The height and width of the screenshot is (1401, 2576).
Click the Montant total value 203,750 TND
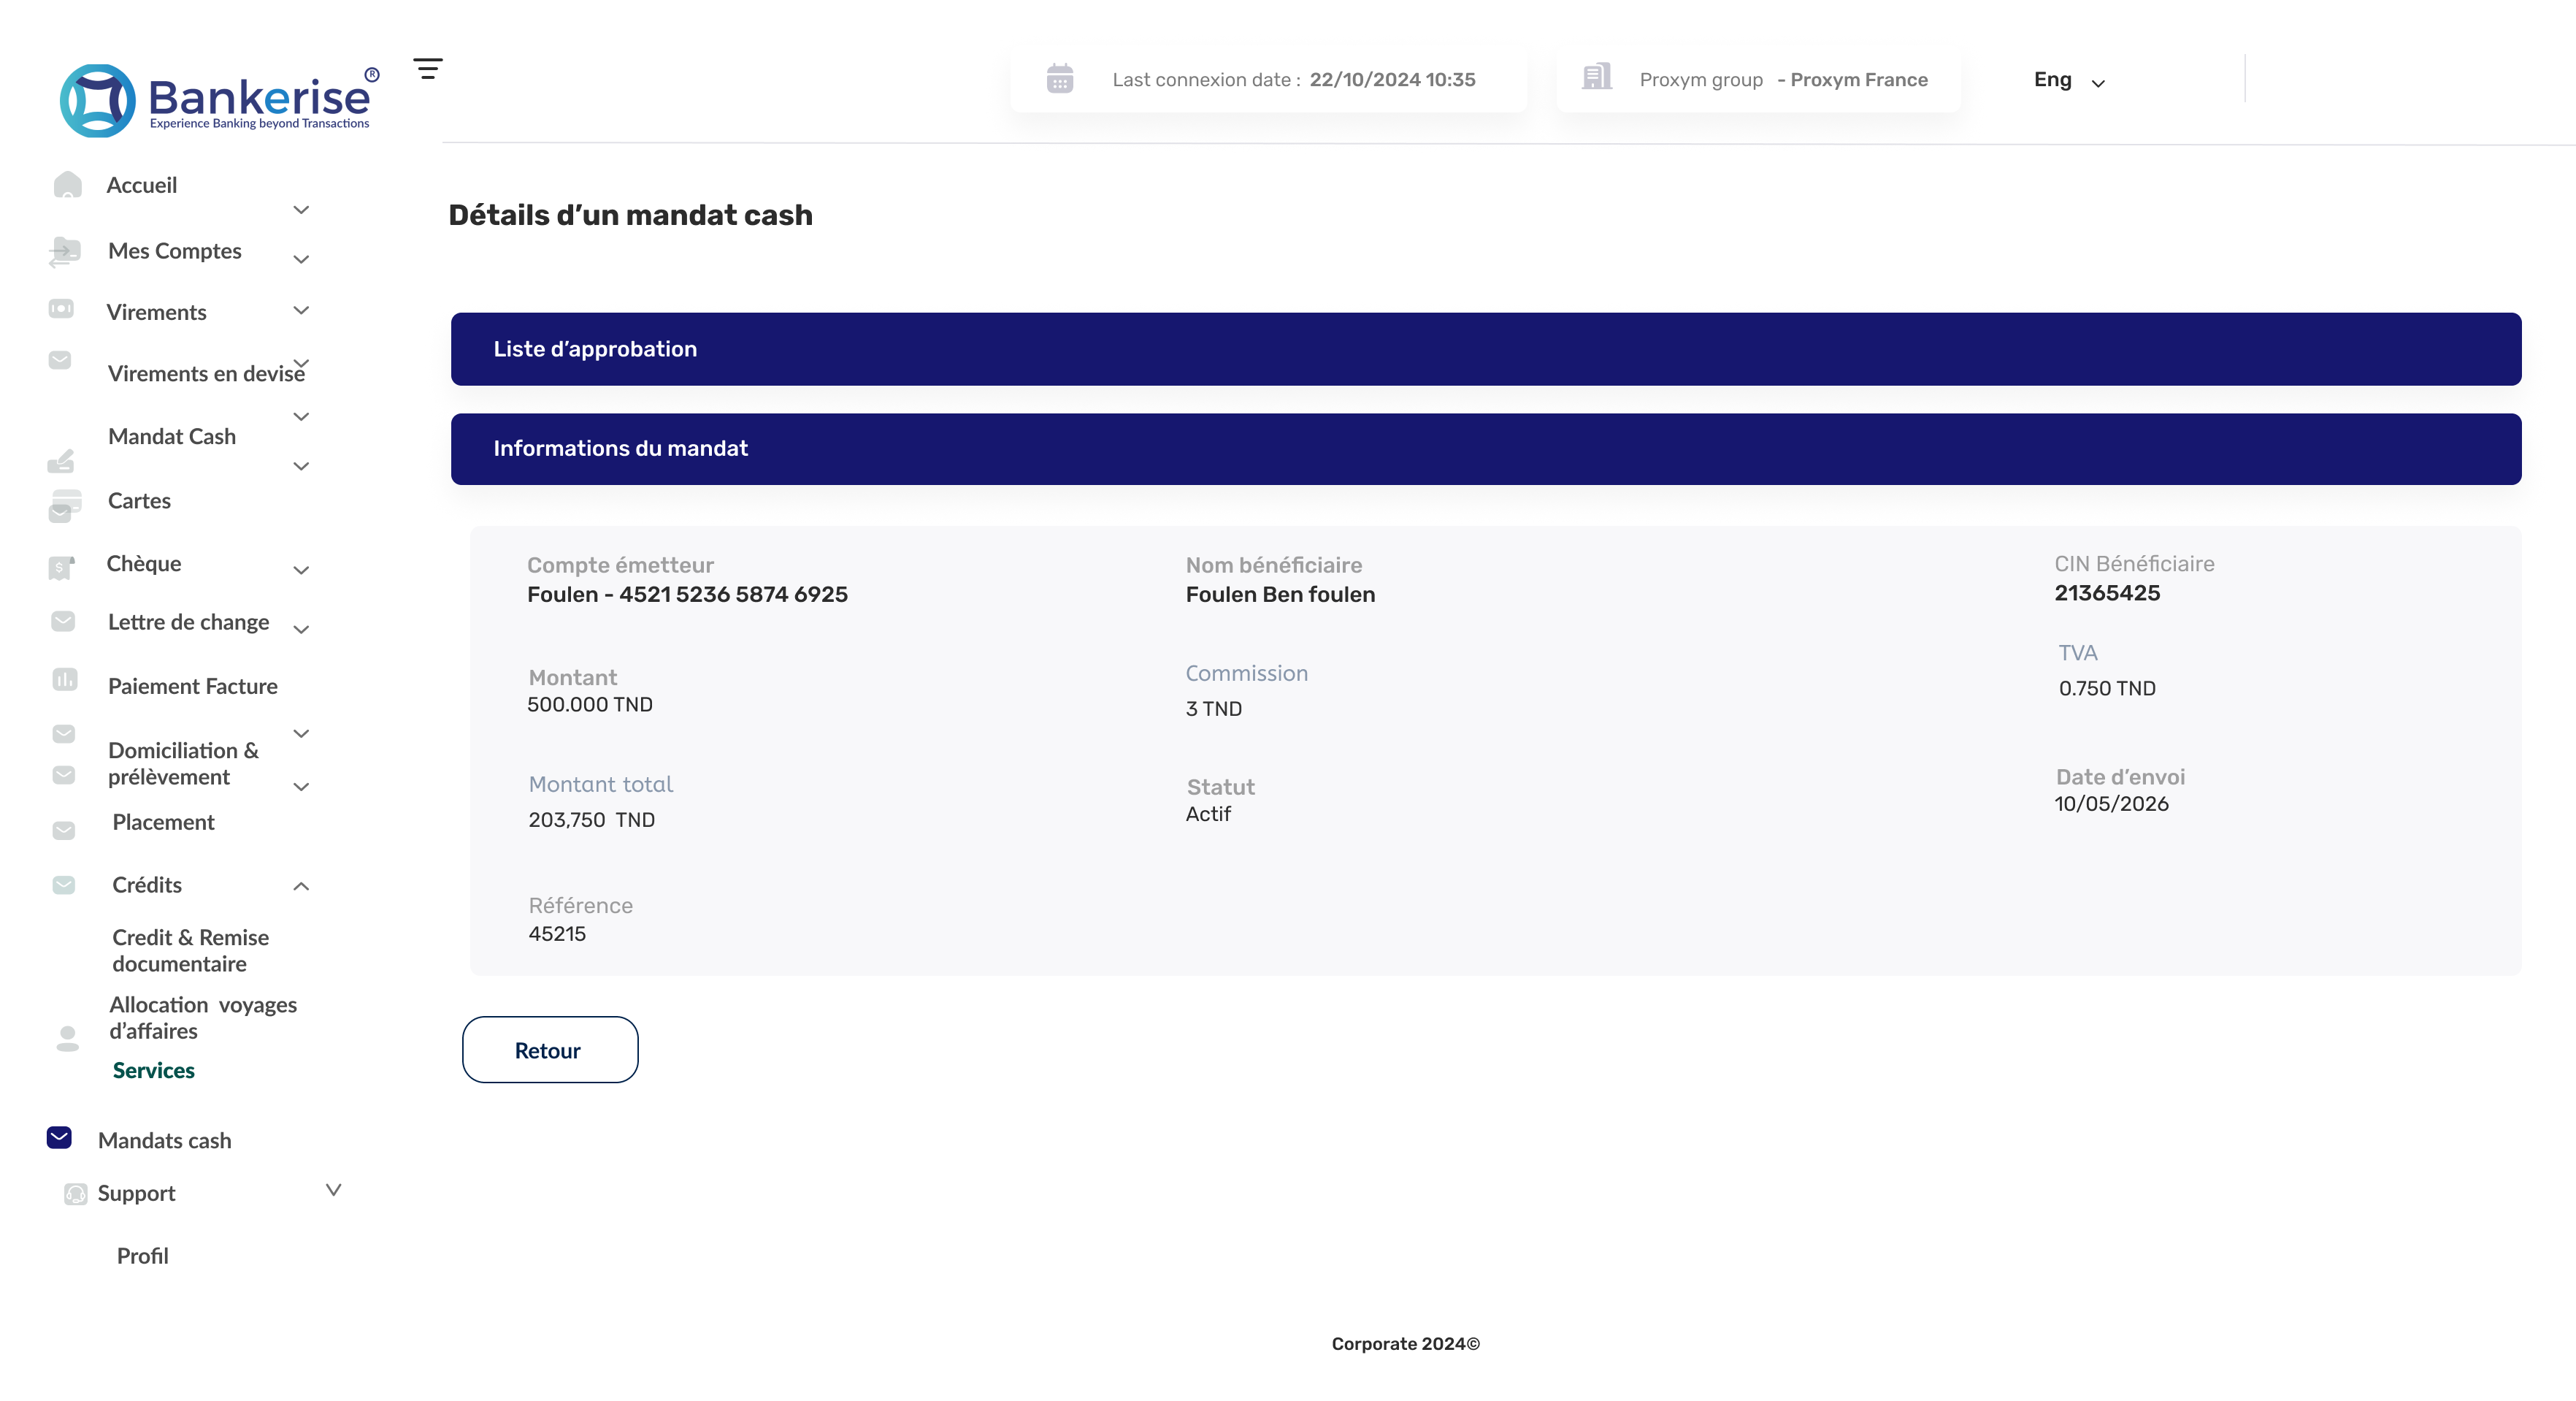(x=591, y=820)
